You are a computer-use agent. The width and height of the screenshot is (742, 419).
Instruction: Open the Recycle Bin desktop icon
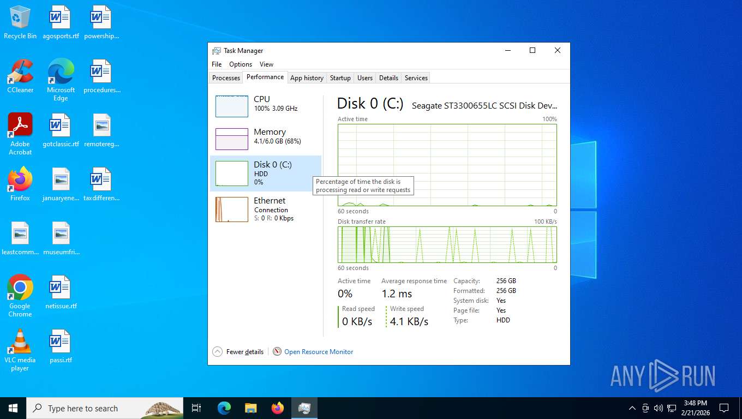click(x=20, y=23)
